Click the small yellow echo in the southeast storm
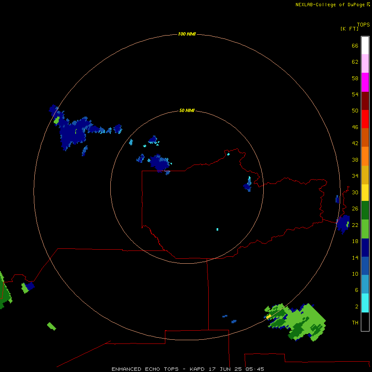372x372 pixels. [x=269, y=317]
